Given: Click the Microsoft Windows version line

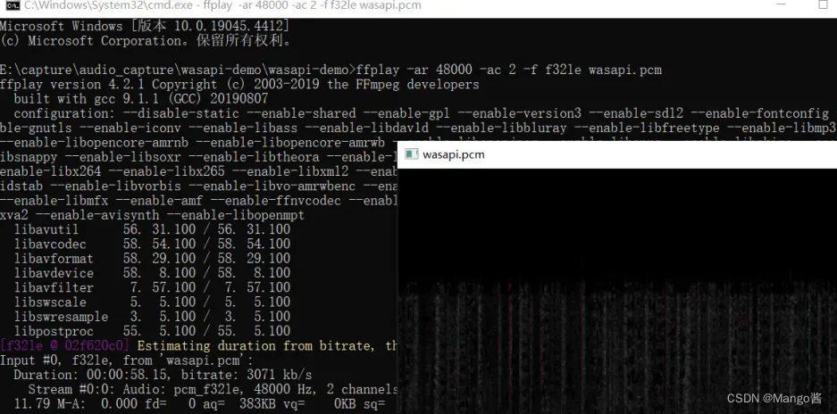Looking at the screenshot, I should pyautogui.click(x=145, y=26).
